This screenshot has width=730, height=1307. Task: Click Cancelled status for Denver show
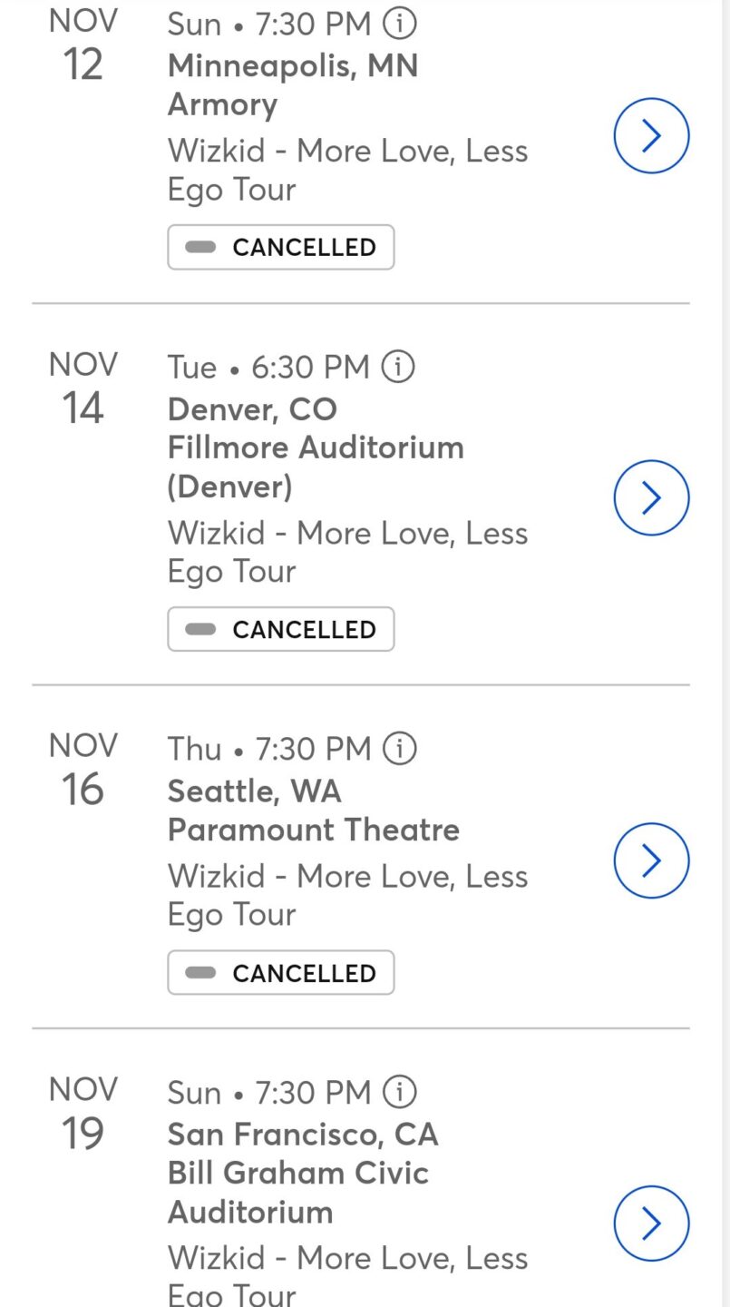click(281, 629)
